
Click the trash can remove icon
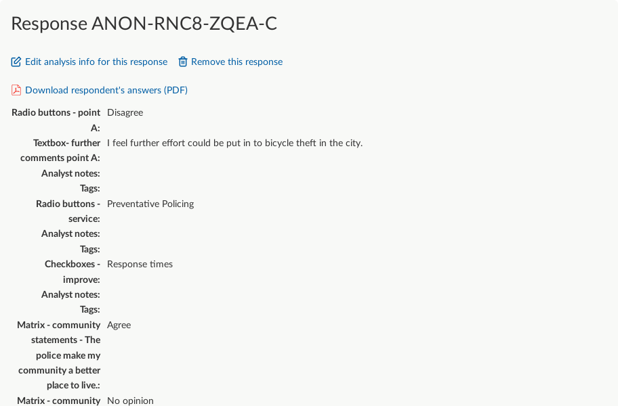click(x=182, y=62)
